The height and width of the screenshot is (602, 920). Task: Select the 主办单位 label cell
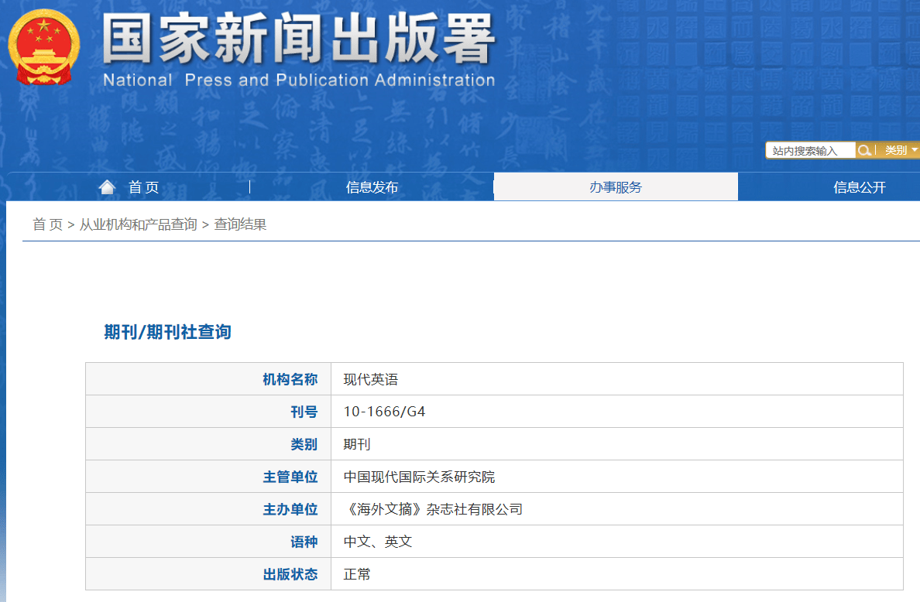tap(208, 509)
